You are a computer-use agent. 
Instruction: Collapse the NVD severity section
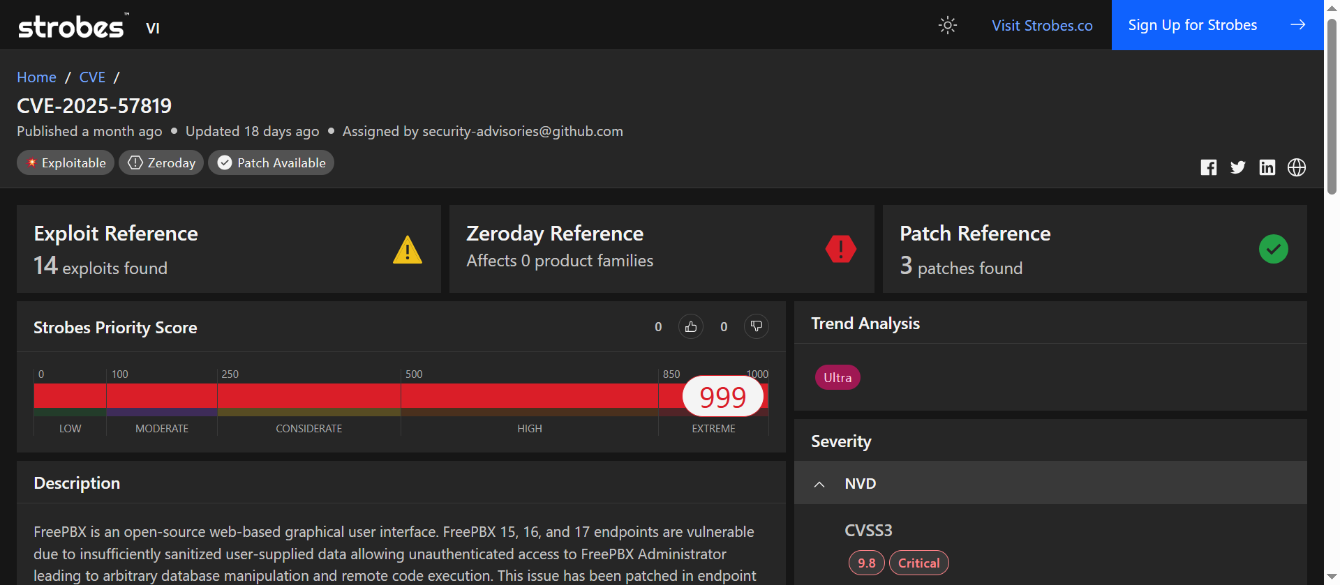click(820, 484)
